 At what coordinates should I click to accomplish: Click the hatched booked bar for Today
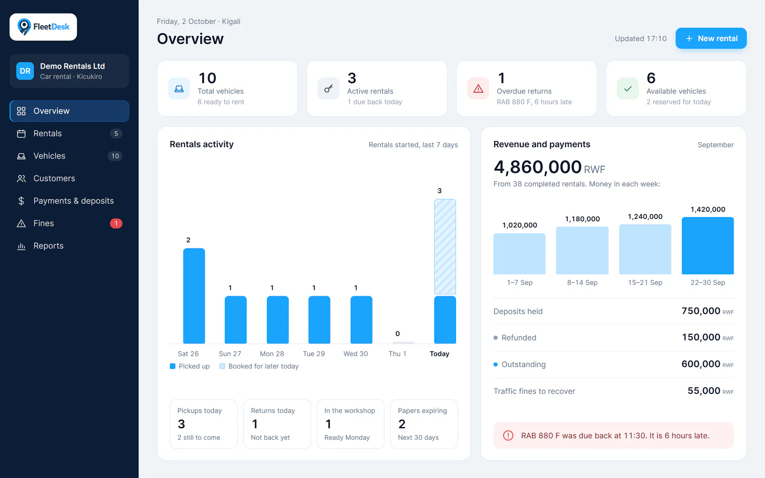point(445,247)
